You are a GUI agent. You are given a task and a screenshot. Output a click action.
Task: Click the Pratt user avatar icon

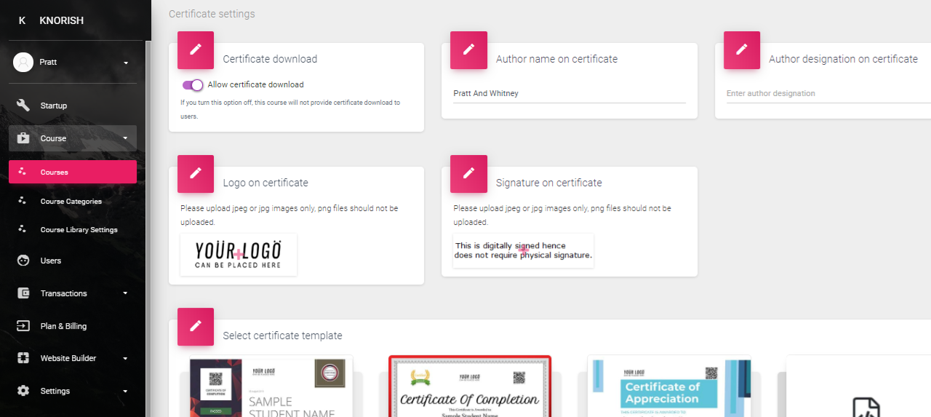point(23,62)
